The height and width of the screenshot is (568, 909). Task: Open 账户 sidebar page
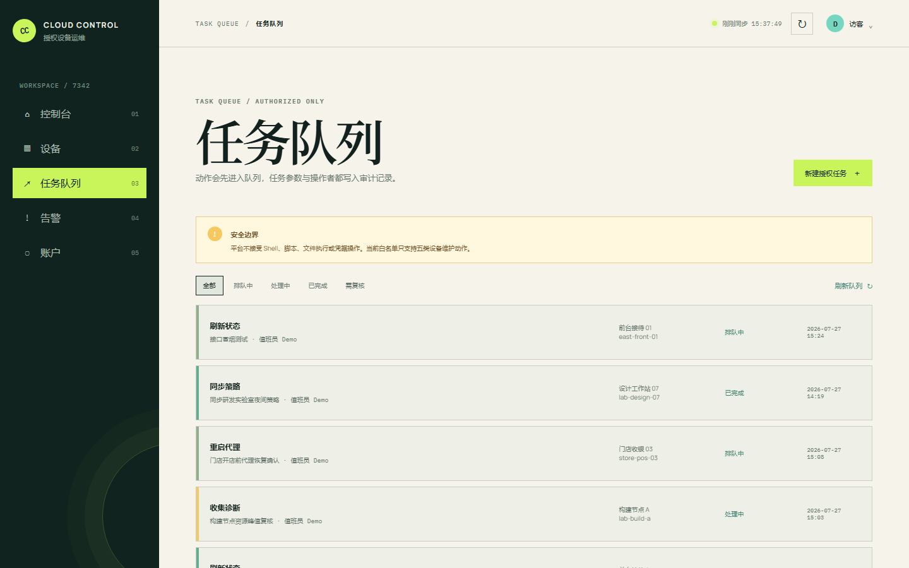click(80, 253)
